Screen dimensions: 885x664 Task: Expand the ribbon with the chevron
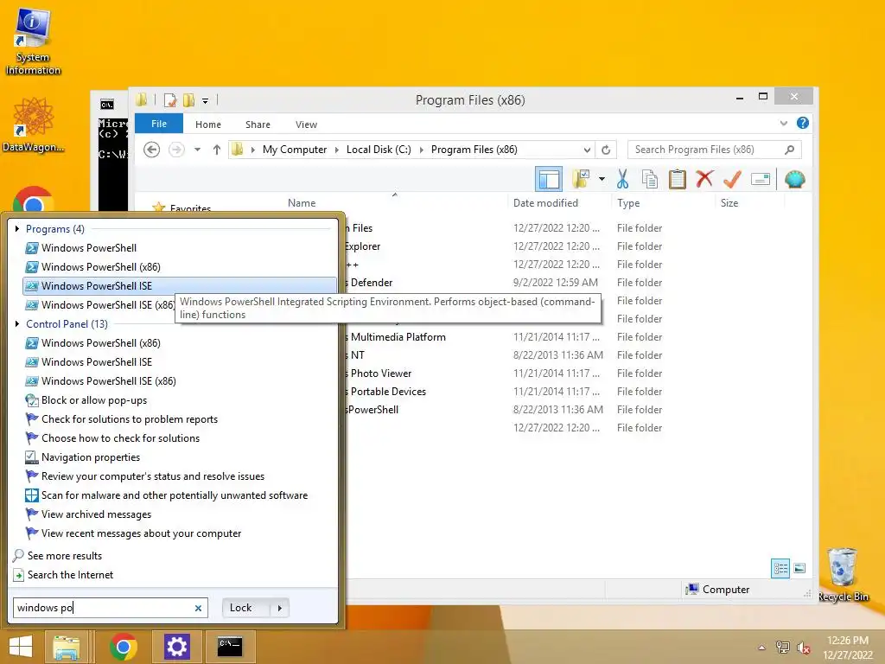(x=783, y=123)
